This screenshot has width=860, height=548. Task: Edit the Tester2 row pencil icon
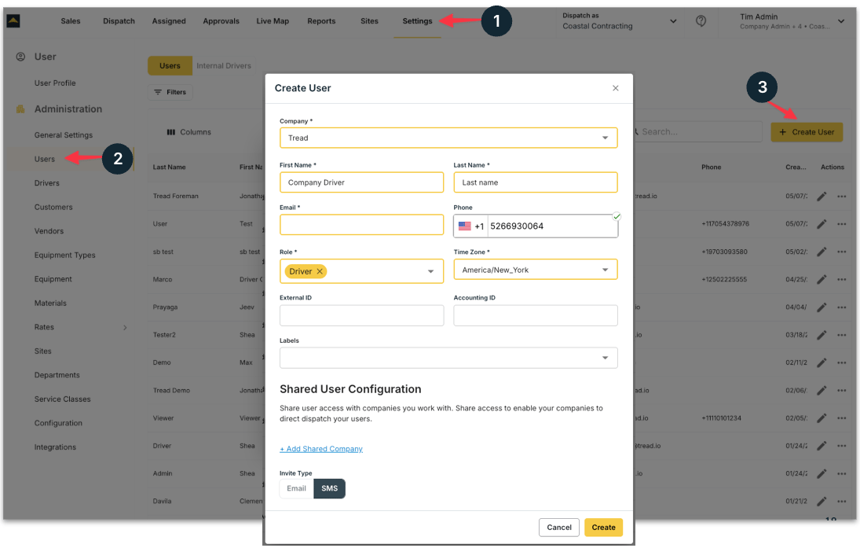tap(821, 335)
